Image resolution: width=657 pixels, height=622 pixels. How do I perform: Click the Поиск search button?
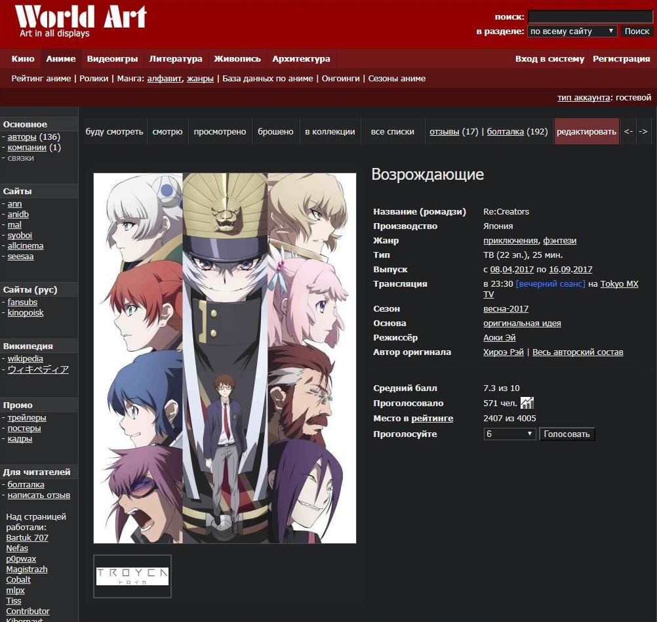coord(637,31)
